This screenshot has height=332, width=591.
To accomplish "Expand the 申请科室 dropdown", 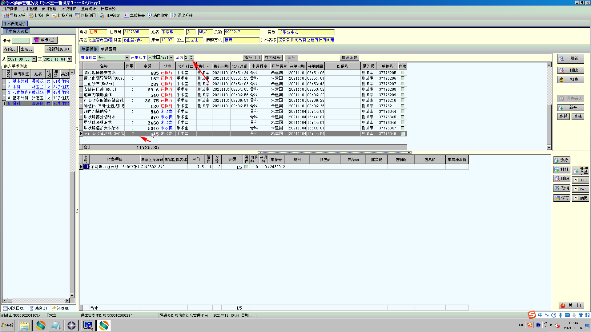I will 127,58.
